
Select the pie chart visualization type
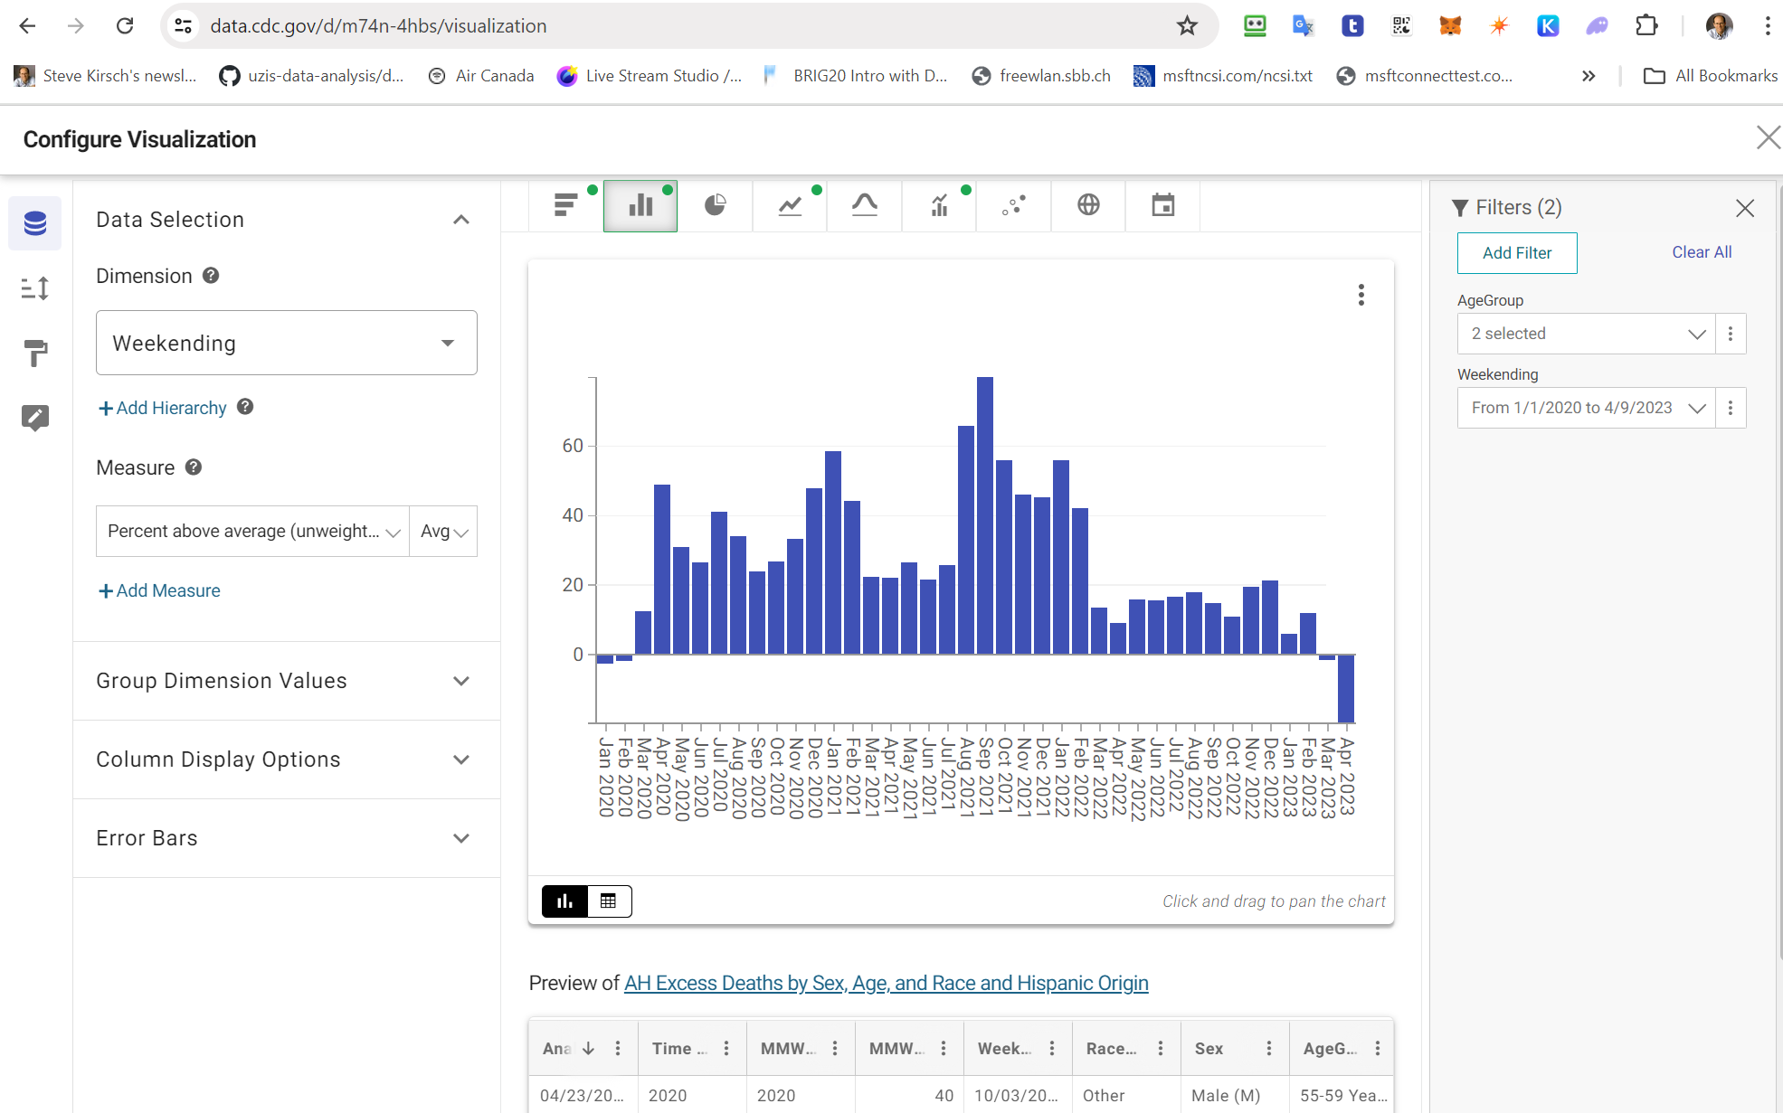(x=715, y=205)
